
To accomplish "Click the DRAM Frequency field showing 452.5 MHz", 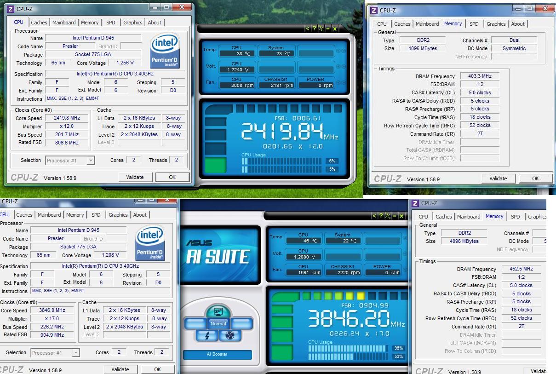I will tap(521, 269).
